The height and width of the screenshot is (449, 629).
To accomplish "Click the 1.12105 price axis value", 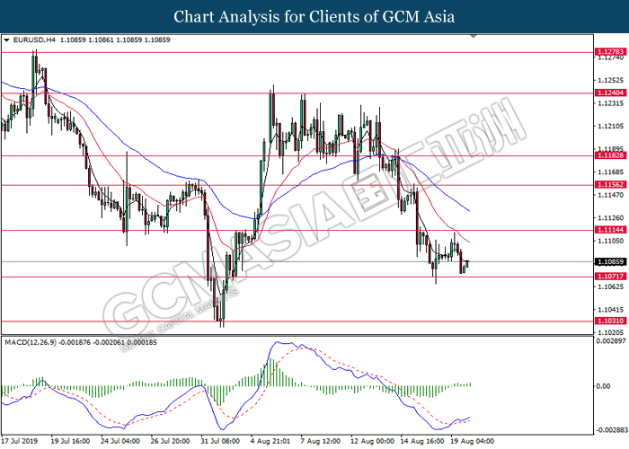I will pyautogui.click(x=611, y=127).
